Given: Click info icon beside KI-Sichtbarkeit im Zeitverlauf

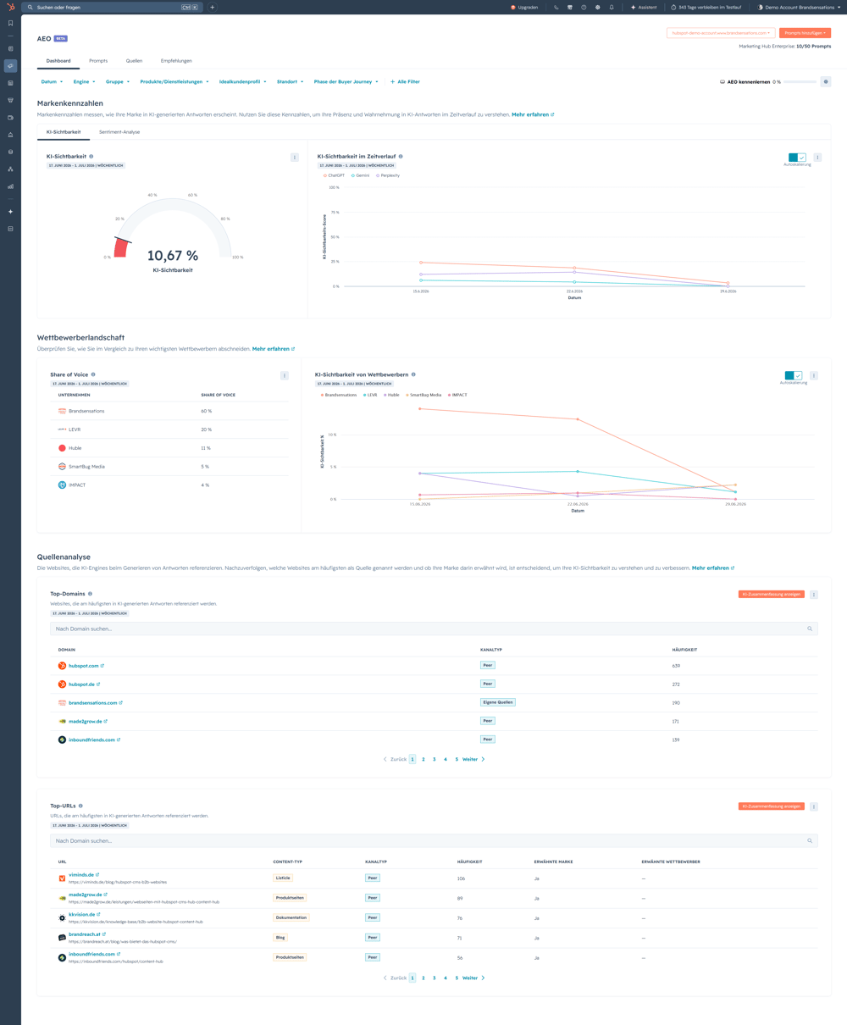Looking at the screenshot, I should (x=401, y=157).
